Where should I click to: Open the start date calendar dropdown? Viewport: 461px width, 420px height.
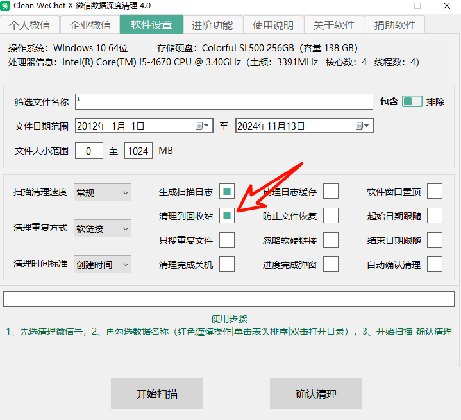point(202,126)
